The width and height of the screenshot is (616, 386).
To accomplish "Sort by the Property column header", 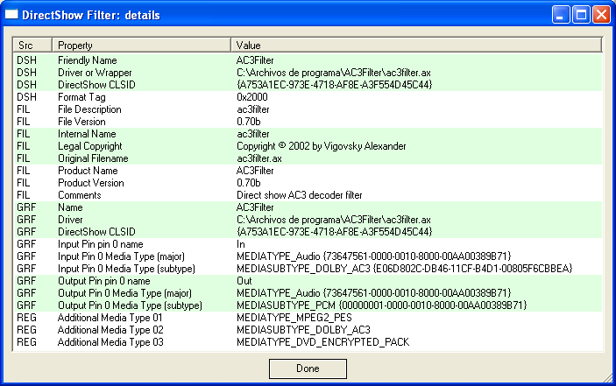I will tap(141, 46).
